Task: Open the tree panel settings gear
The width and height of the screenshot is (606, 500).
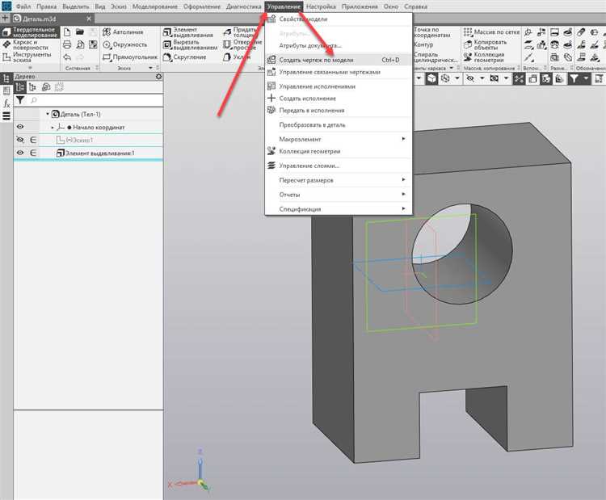Action: [158, 77]
